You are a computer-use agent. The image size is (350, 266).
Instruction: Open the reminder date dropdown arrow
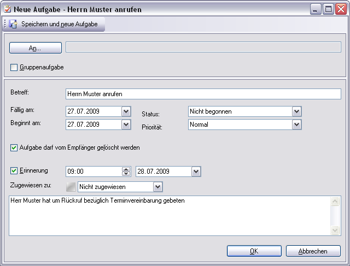tap(196, 172)
